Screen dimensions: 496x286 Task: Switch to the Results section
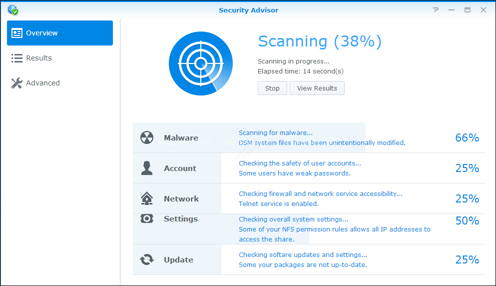pos(39,58)
